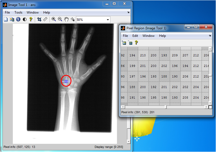Click the pixel cell with value 207
The image size is (216, 152).
point(185,55)
